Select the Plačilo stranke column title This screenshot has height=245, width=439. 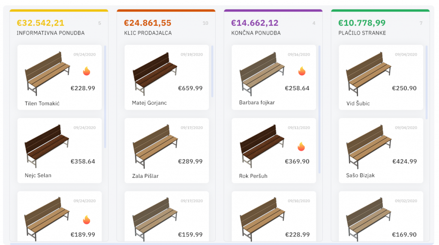(x=362, y=33)
